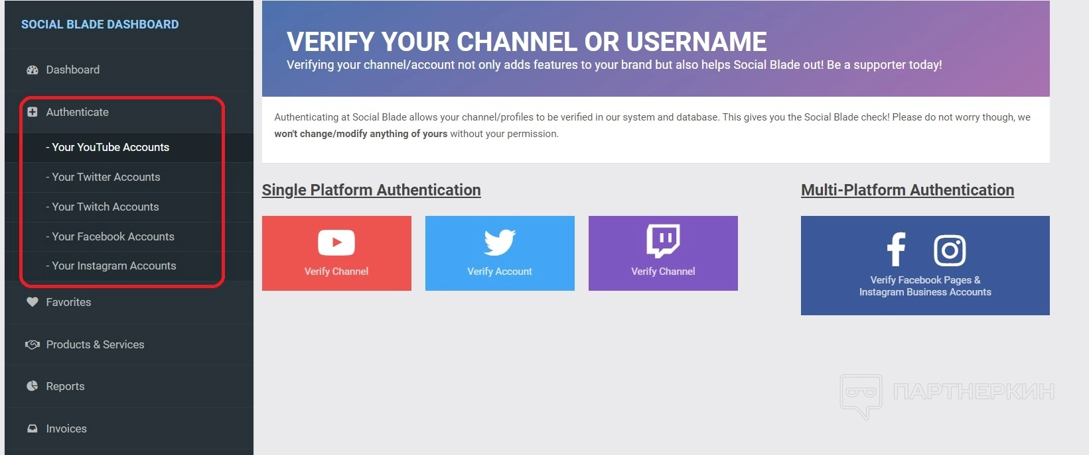Click the banner subtitle about supporting Social Blade

pos(614,65)
